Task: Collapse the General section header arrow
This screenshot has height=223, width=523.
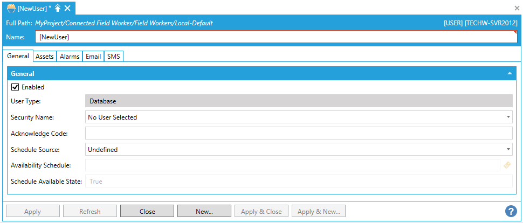Action: coord(510,74)
